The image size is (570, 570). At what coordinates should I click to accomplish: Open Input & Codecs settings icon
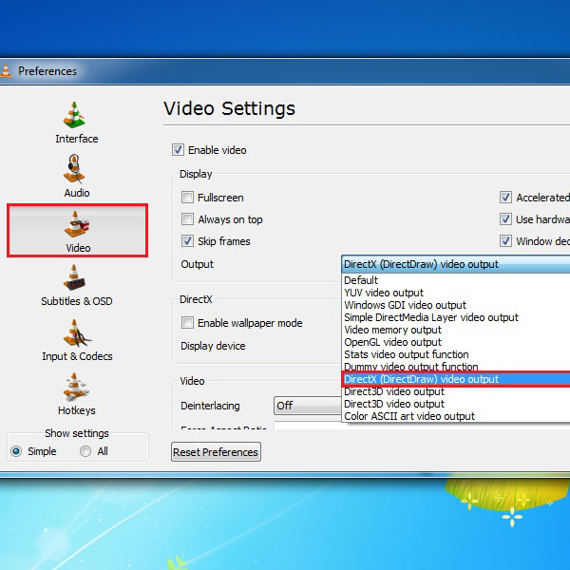(x=76, y=332)
